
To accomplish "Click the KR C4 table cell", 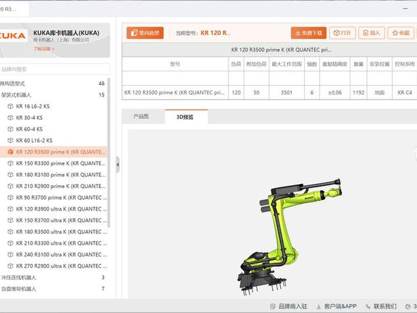I will click(x=404, y=93).
